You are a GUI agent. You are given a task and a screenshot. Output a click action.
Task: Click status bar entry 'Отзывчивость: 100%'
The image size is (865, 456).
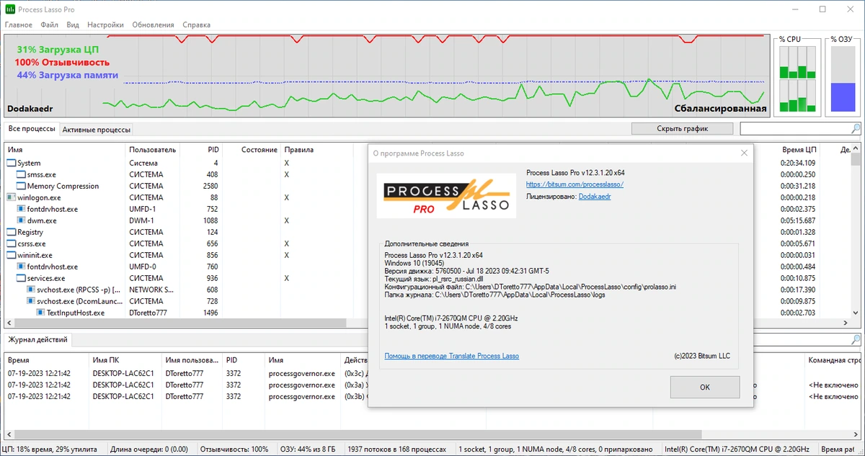point(234,449)
